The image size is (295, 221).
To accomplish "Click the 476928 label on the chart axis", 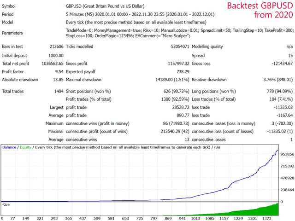I will 287,178.
